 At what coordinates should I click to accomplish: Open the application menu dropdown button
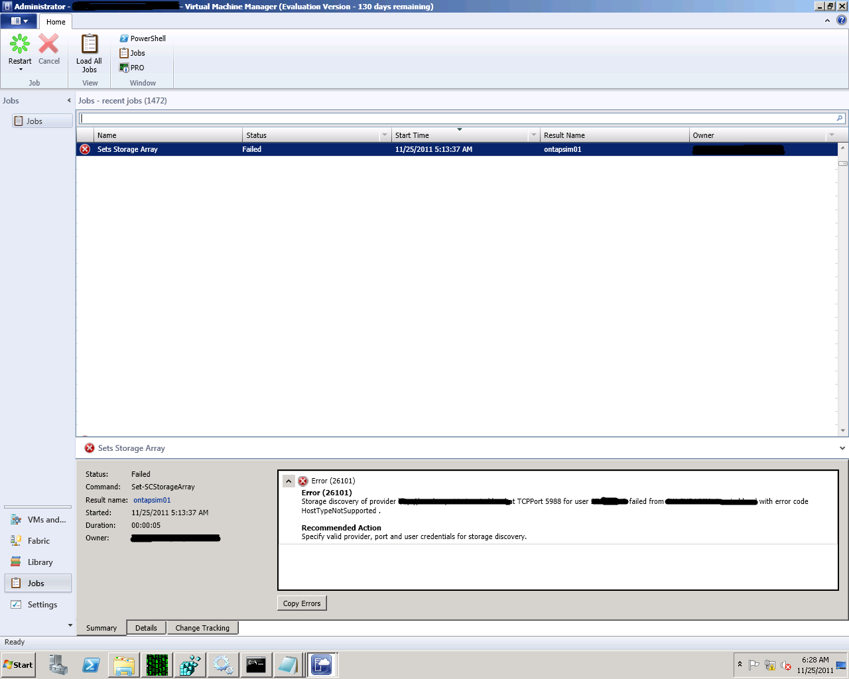20,21
